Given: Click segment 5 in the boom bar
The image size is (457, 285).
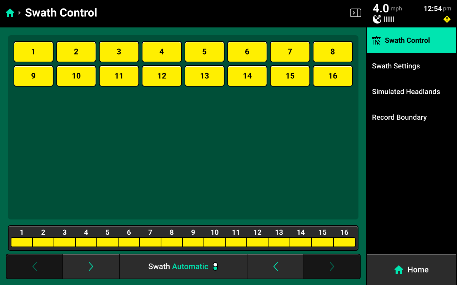Looking at the screenshot, I should coord(107,242).
